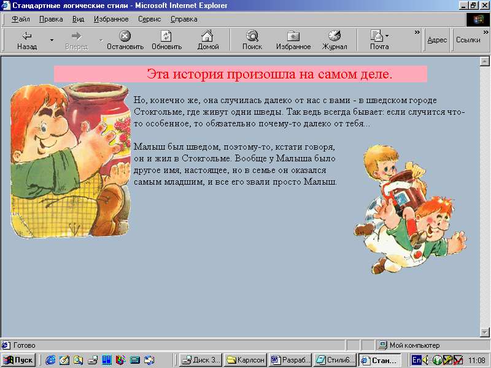Click the Internet Explorer title bar icon
Viewport: 491px width, 368px height.
click(x=6, y=6)
